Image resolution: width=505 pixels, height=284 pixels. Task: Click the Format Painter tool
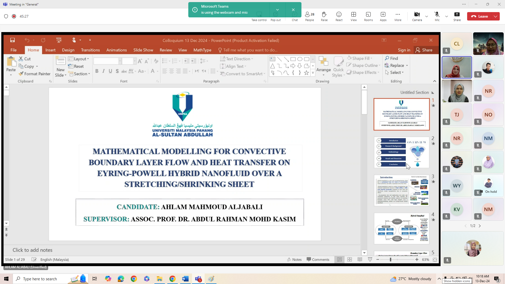tap(34, 74)
